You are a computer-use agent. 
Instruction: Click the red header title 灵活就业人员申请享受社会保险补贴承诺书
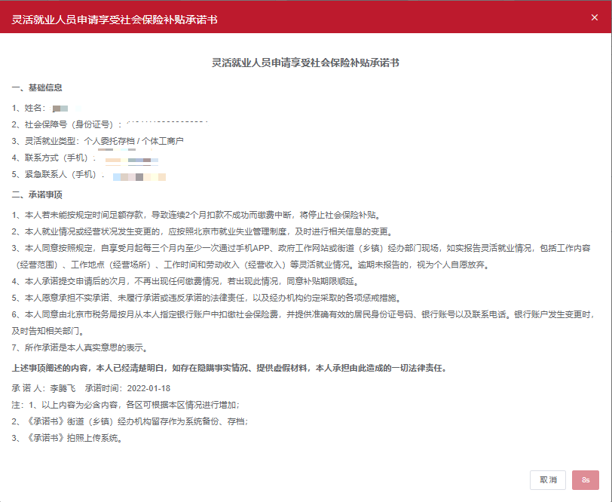[115, 20]
